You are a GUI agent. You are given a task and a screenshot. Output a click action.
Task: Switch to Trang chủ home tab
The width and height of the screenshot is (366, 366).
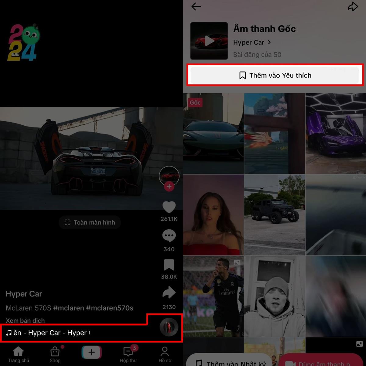click(18, 354)
